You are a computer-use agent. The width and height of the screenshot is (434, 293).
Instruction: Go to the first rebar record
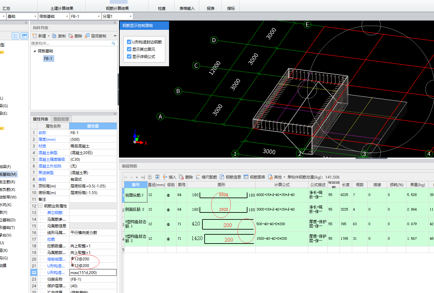point(126,177)
